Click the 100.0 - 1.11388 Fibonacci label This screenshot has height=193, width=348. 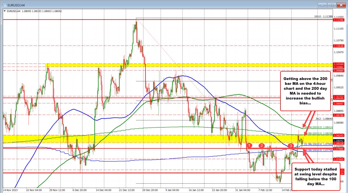[x=323, y=17]
